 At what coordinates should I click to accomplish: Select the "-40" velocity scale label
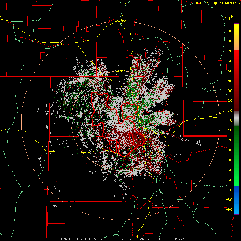(229, 160)
